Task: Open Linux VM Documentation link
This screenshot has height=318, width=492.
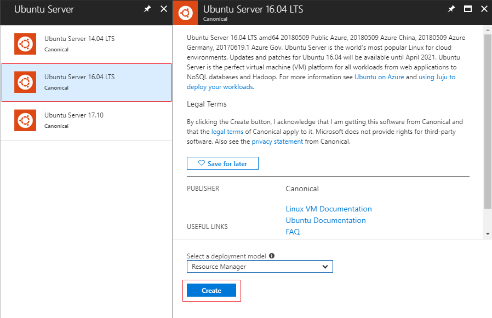Action: click(329, 209)
